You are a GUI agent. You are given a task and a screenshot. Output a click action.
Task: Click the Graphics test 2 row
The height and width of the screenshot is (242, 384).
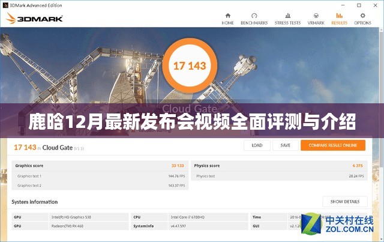[x=100, y=186]
